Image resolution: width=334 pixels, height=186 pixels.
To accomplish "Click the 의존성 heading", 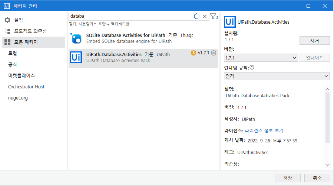I will point(232,164).
